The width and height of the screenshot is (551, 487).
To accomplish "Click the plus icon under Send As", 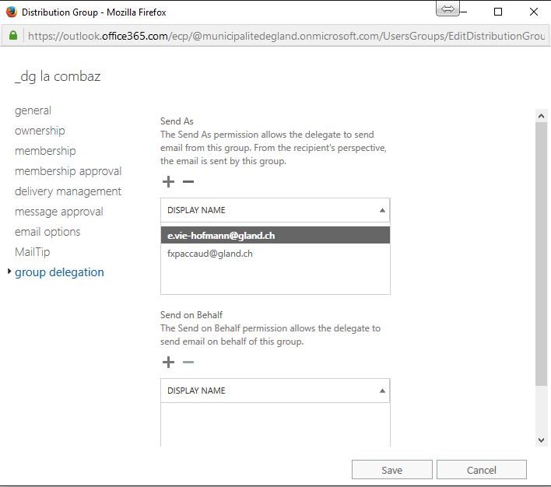I will click(x=168, y=182).
